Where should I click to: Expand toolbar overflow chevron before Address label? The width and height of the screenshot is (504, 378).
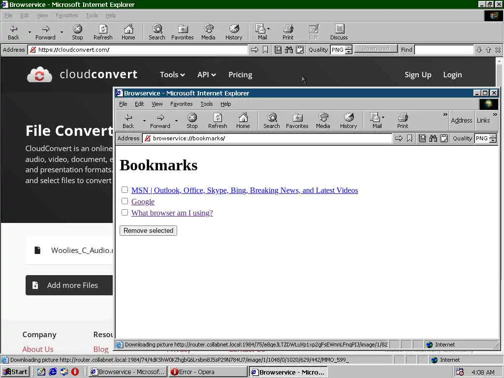pyautogui.click(x=445, y=114)
